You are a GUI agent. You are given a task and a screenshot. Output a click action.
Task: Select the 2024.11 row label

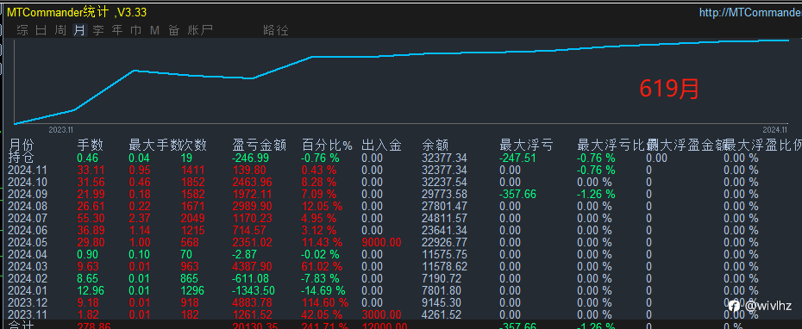tap(28, 171)
